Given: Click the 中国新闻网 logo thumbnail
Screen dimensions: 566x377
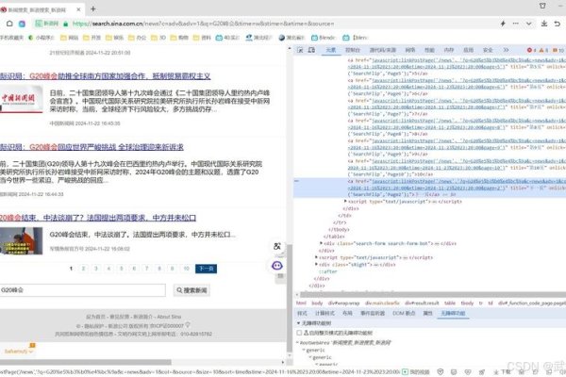Looking at the screenshot, I should pyautogui.click(x=22, y=99).
